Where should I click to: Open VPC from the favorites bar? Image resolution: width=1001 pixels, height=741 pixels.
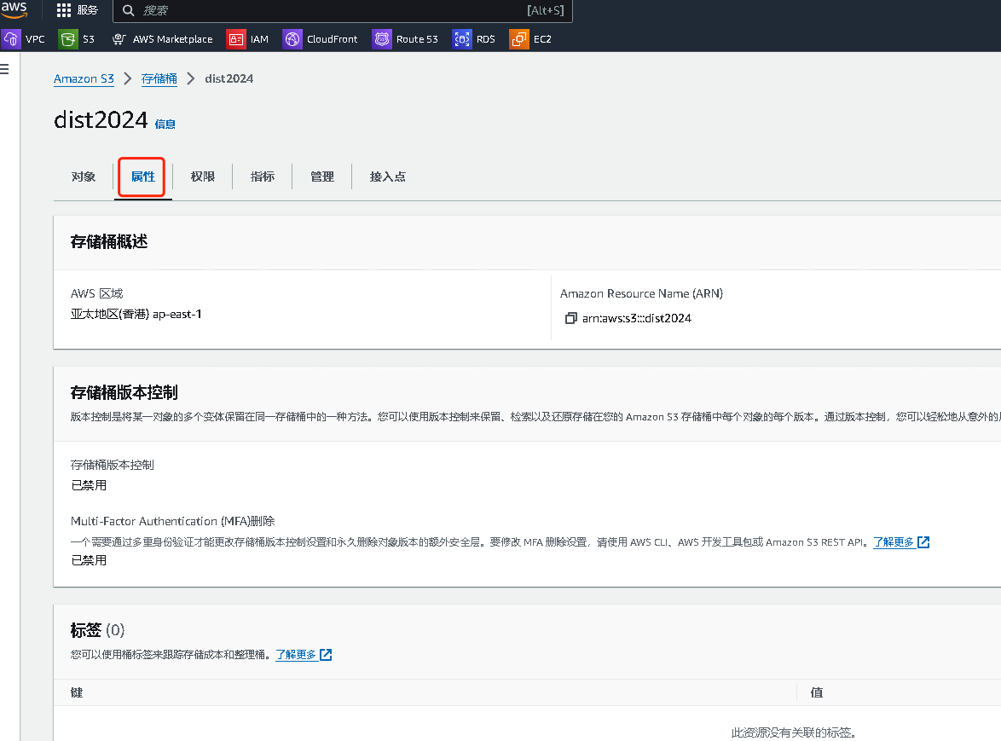(x=35, y=39)
